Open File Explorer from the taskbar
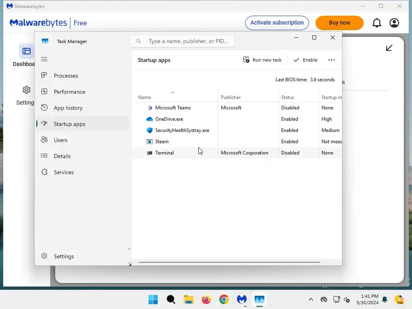This screenshot has width=412, height=309. click(x=188, y=299)
